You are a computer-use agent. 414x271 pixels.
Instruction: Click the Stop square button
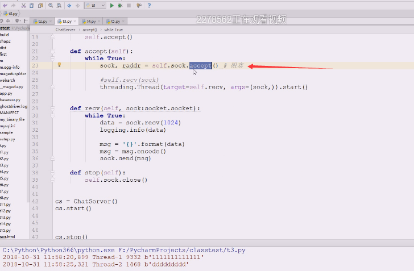click(129, 5)
